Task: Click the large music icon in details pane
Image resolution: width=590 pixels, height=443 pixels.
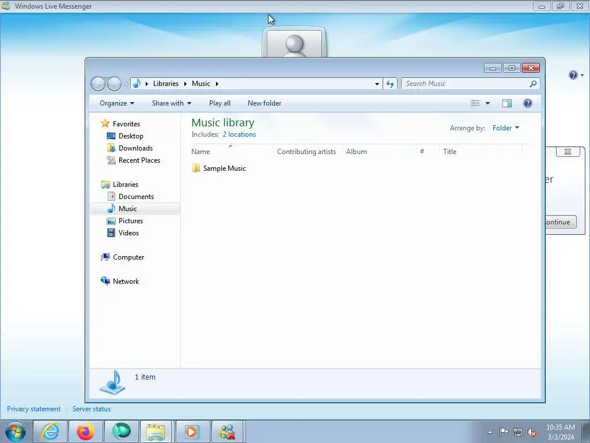Action: 112,382
